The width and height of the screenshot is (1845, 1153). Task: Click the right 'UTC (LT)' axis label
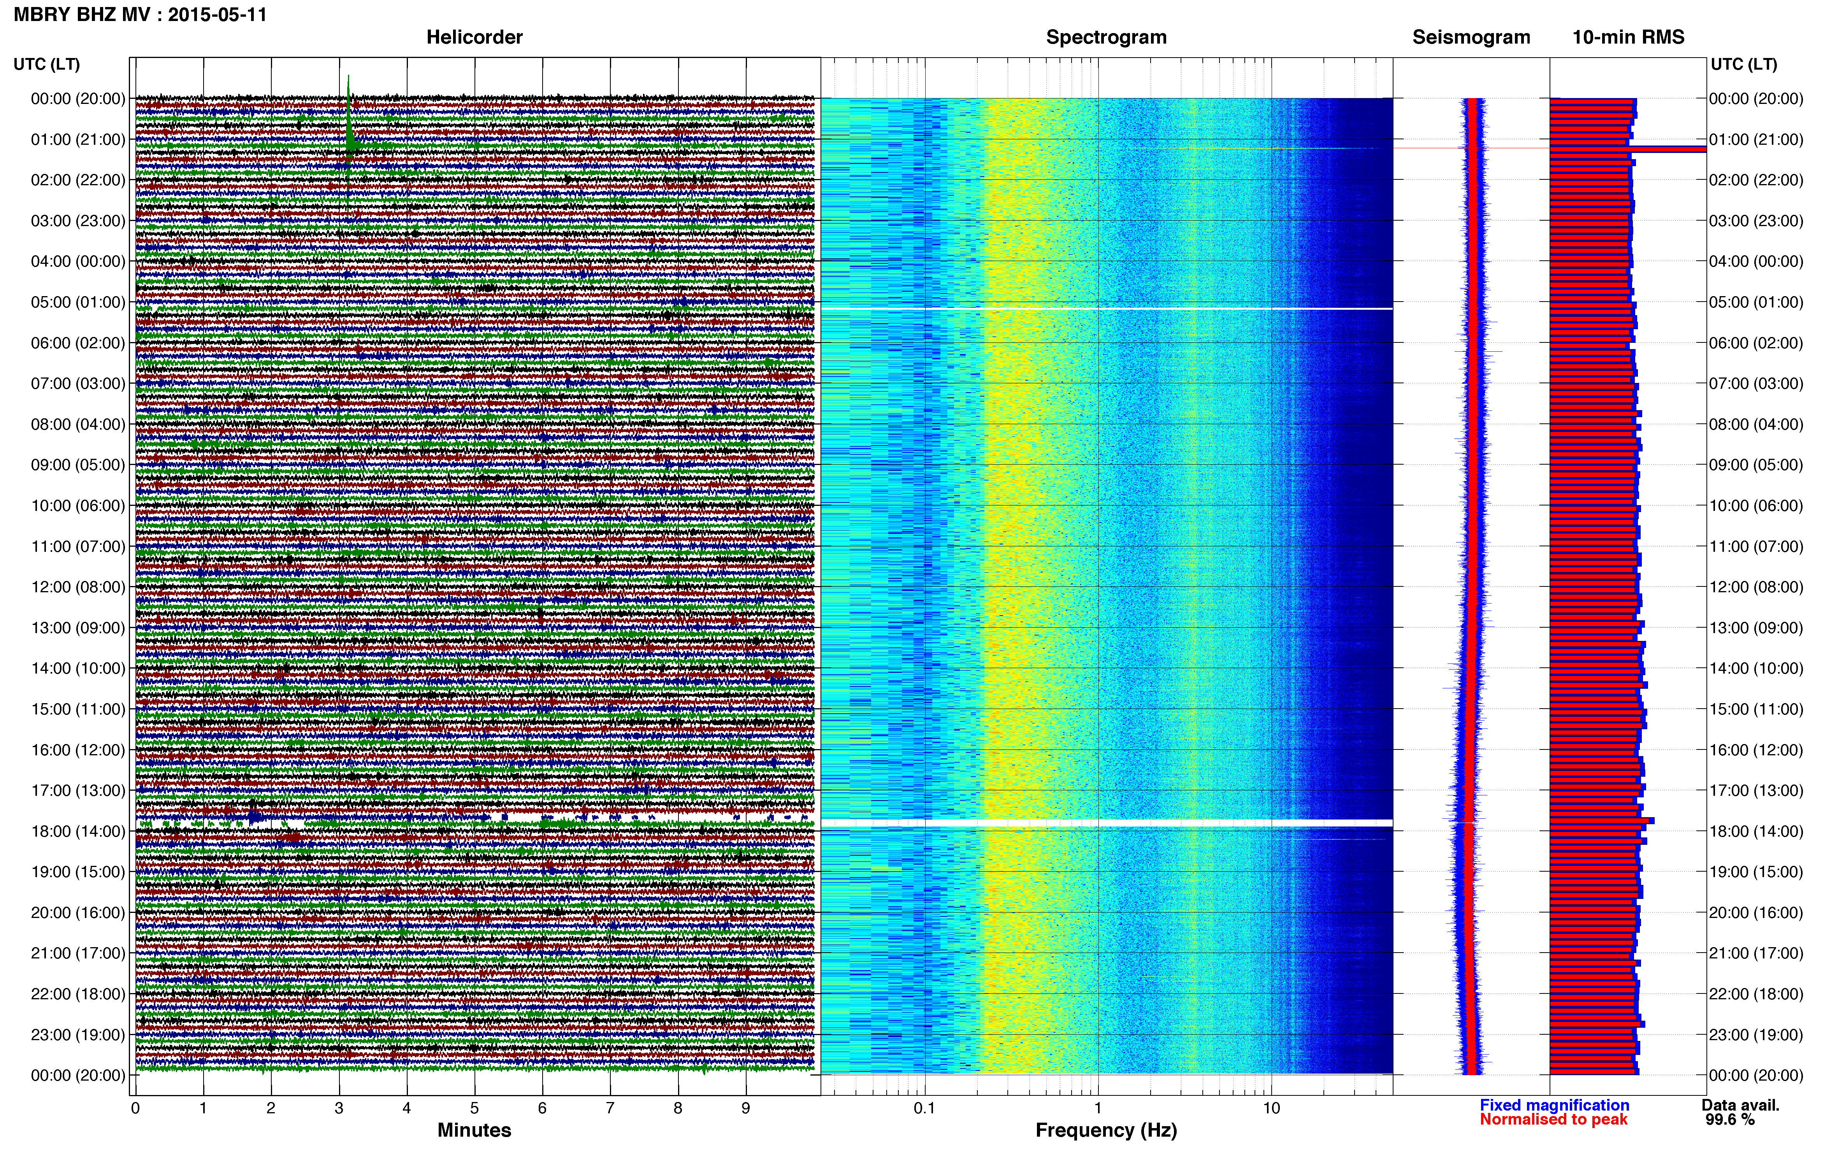(x=1743, y=64)
